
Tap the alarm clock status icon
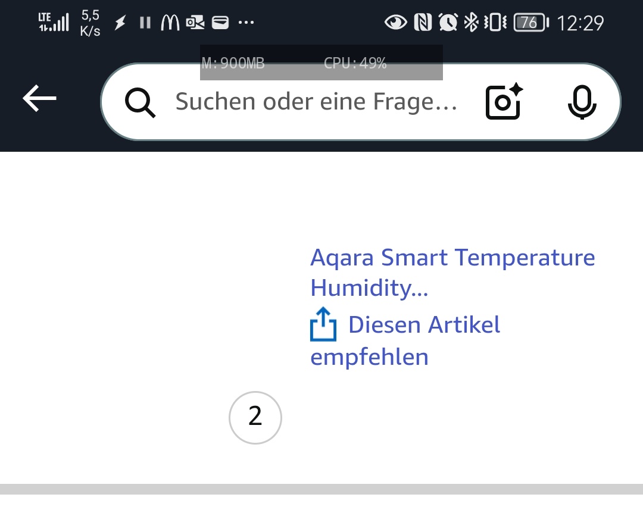coord(448,22)
